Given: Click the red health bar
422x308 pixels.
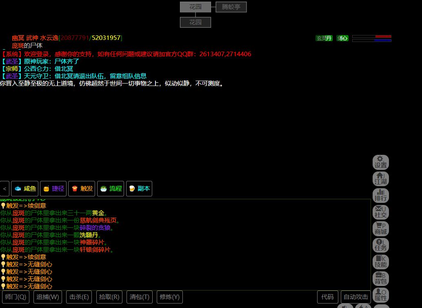Looking at the screenshot, I should [x=372, y=37].
